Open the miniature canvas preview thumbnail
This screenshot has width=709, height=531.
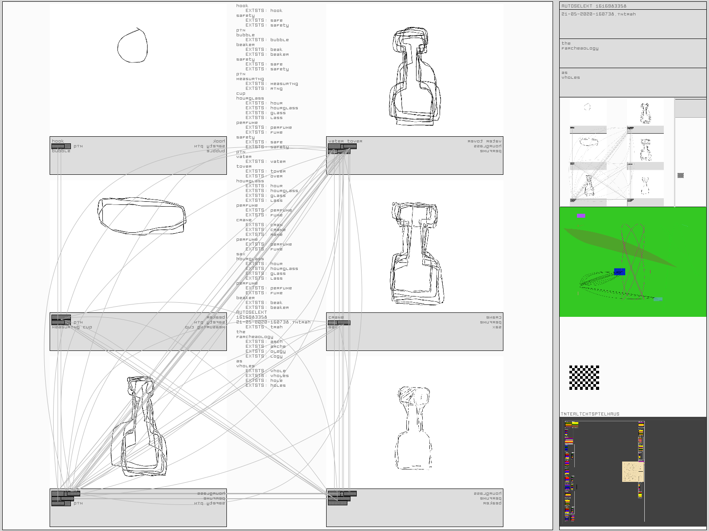point(616,152)
